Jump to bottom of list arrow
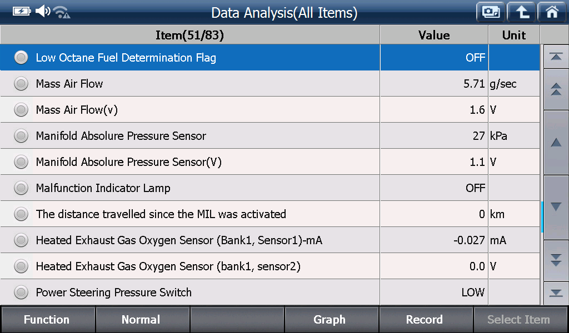 click(x=556, y=293)
